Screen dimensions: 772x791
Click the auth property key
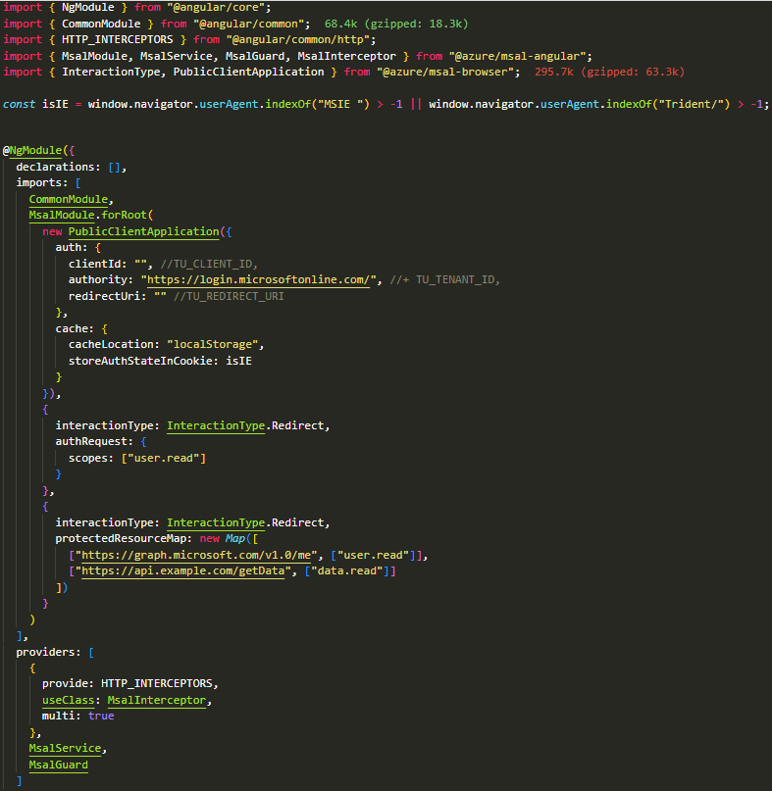coord(68,248)
